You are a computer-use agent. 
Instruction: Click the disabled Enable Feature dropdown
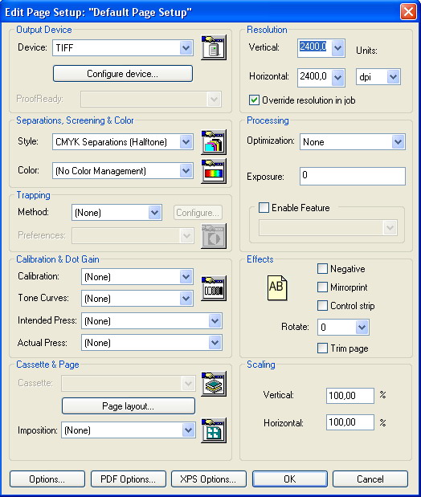click(328, 227)
